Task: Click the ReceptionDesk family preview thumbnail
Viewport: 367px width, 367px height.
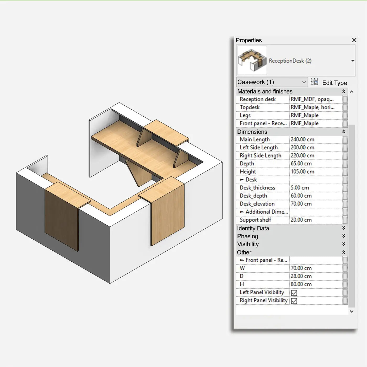Action: [252, 61]
